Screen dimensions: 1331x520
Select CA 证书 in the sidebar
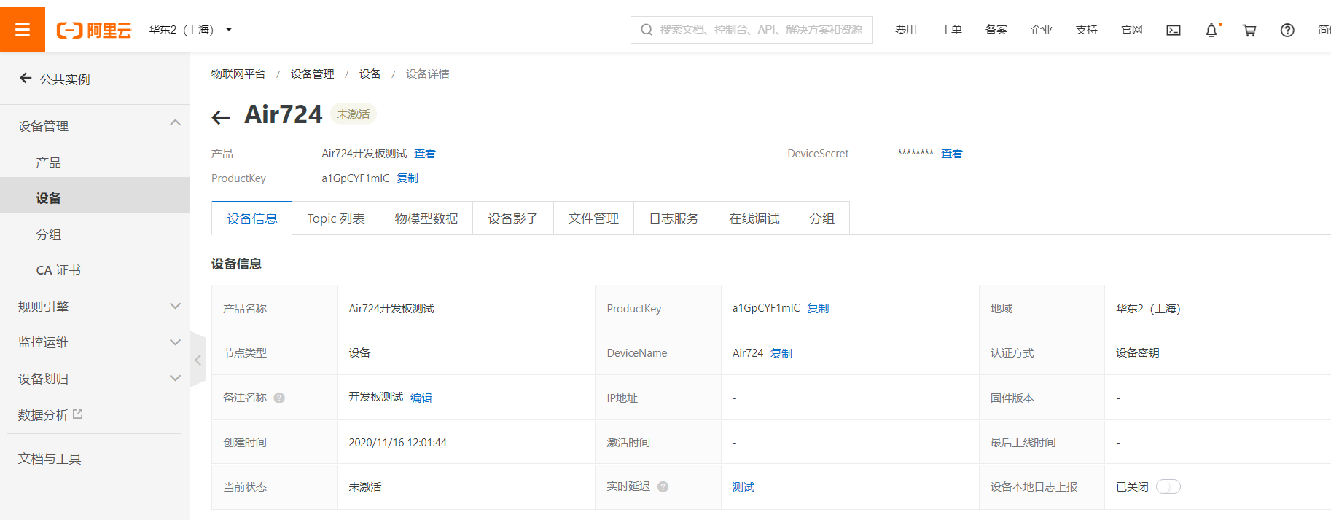58,270
